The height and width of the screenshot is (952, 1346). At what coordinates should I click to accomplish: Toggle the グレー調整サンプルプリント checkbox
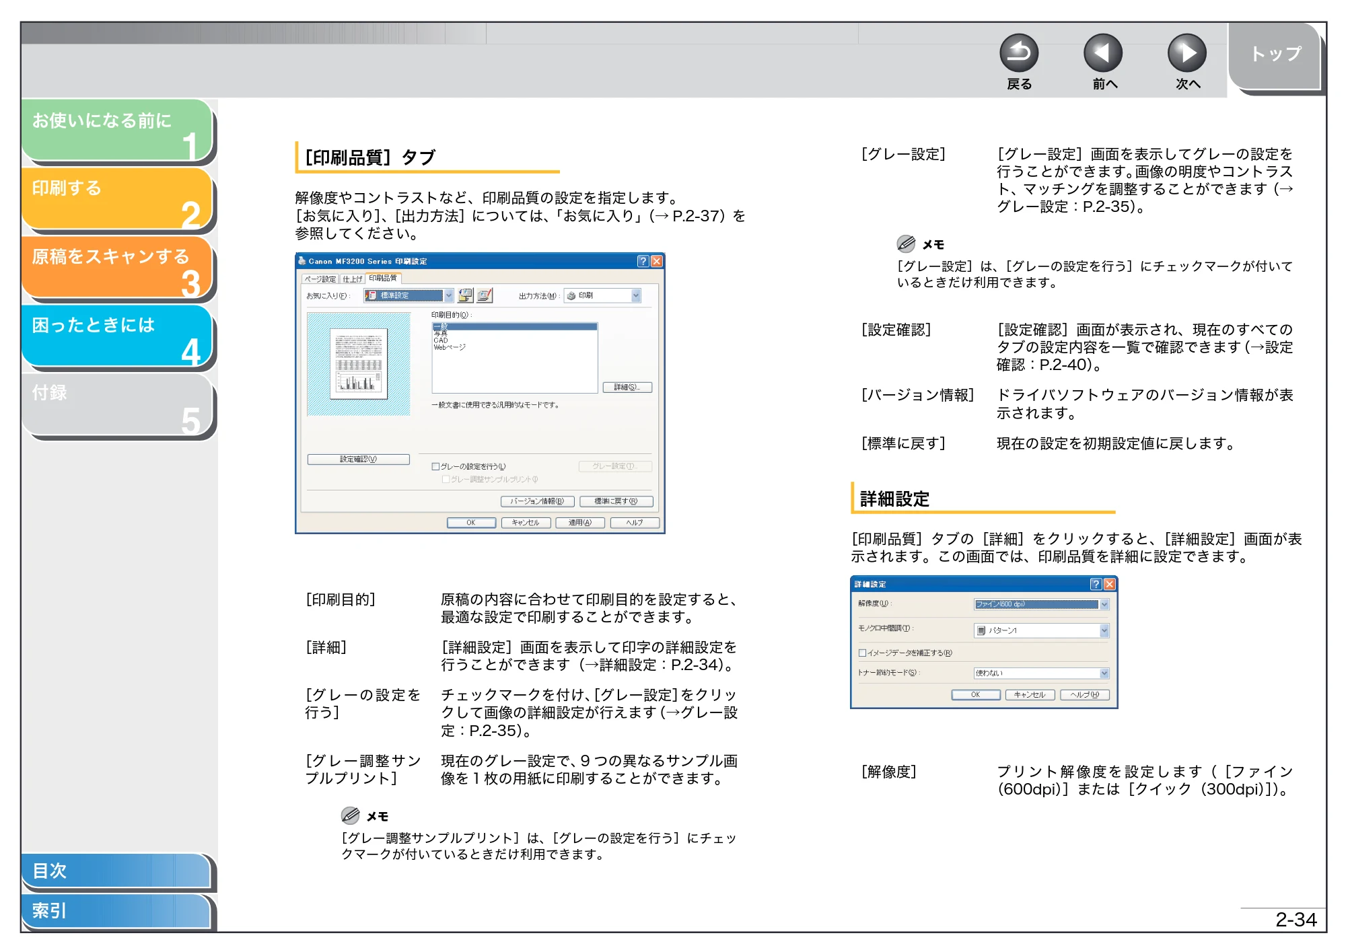tap(446, 480)
